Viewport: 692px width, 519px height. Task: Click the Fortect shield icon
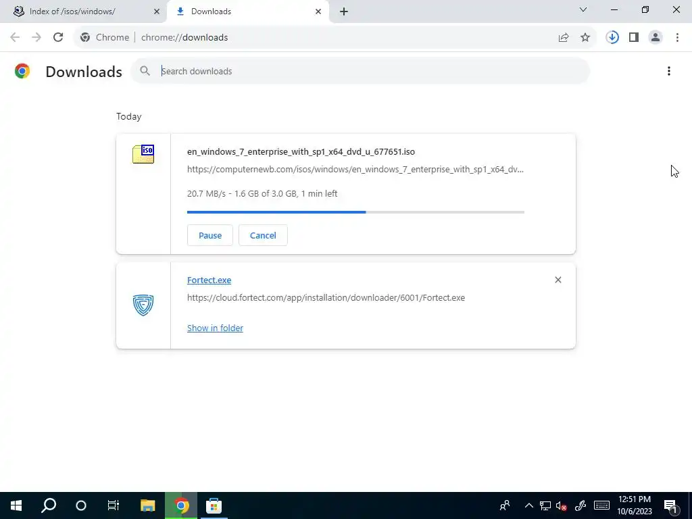click(143, 305)
